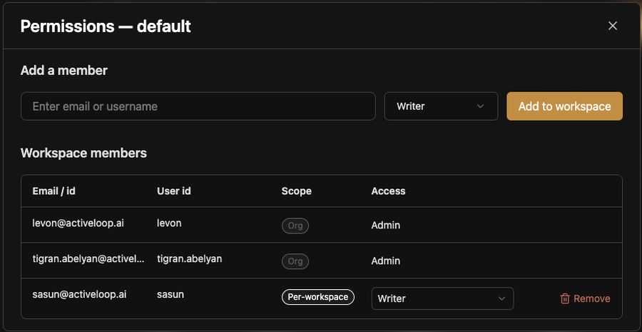Click the Scope column header
Screen dimensions: 642x332
point(297,191)
